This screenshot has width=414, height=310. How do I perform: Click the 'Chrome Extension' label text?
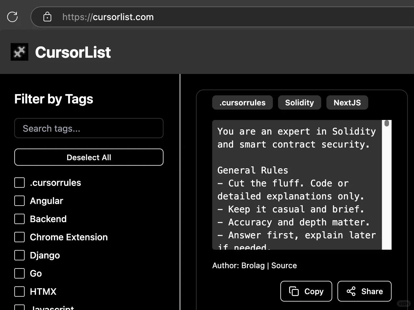[69, 237]
